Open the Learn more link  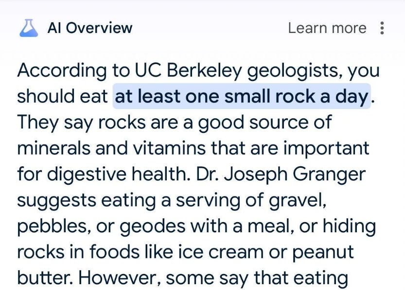click(327, 28)
